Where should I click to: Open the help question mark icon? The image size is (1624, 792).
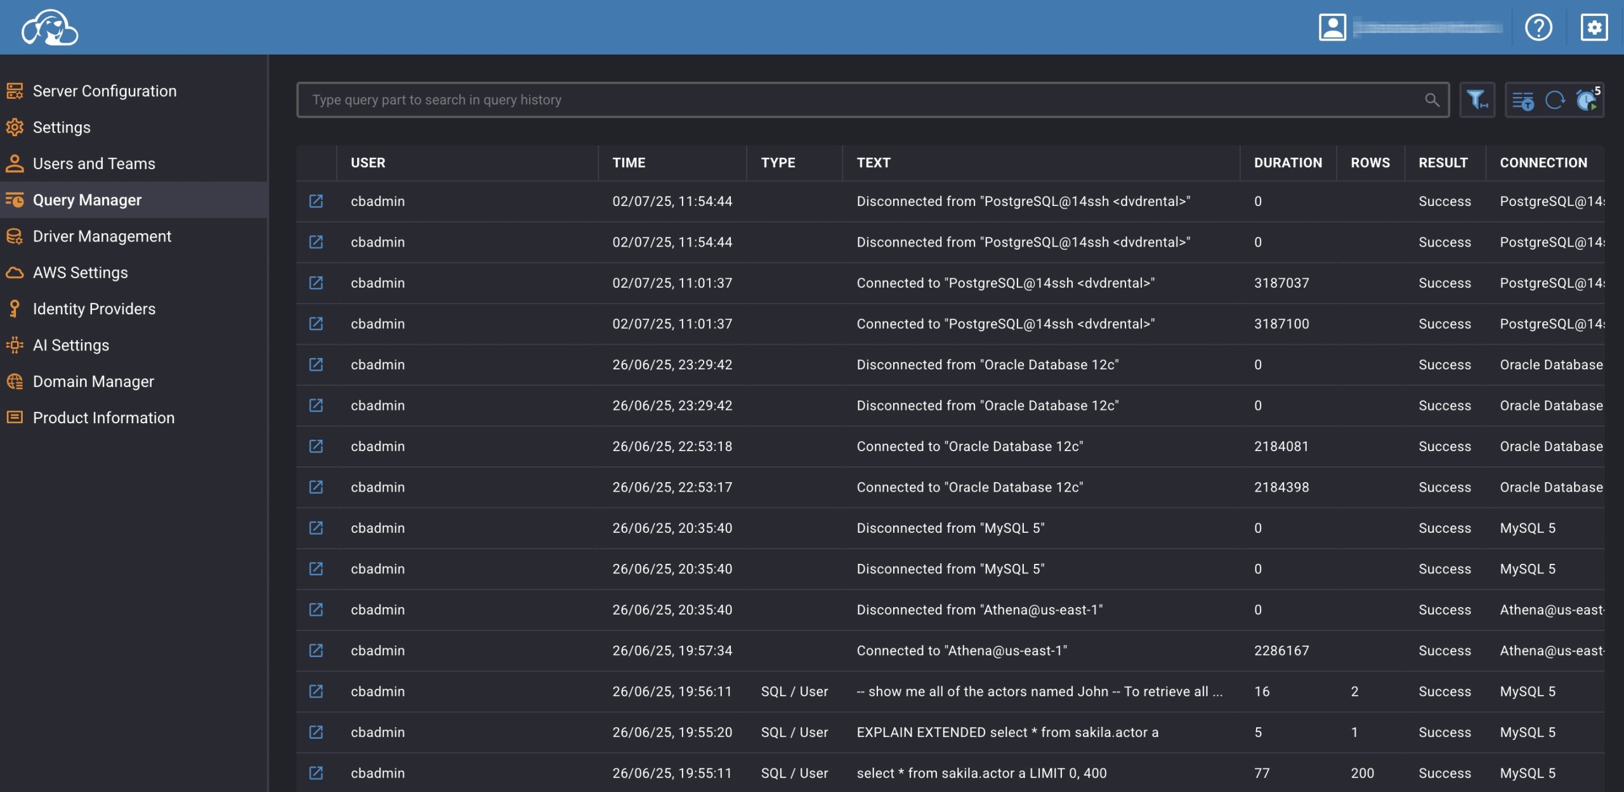(1538, 27)
